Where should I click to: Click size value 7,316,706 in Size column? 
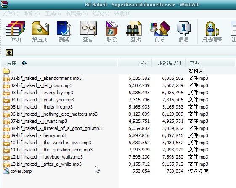pyautogui.click(x=139, y=100)
